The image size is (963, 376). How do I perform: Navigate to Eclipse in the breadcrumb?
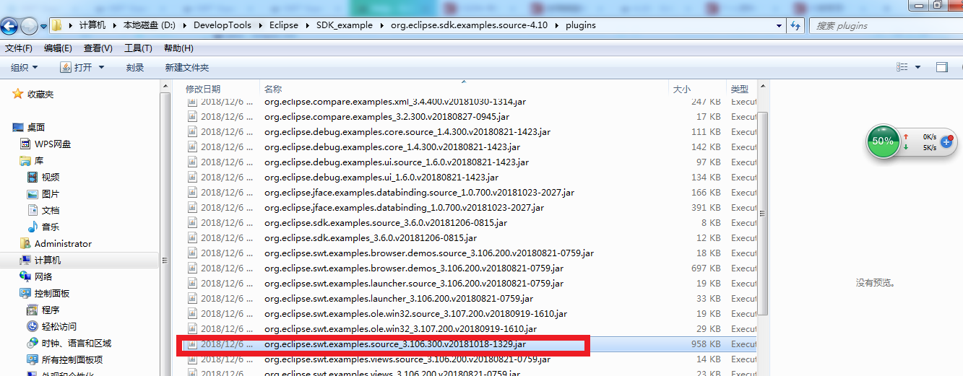284,25
